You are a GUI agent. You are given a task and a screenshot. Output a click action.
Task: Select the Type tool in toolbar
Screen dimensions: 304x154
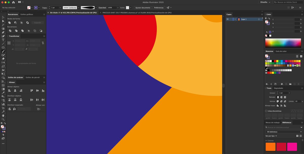pos(3,40)
